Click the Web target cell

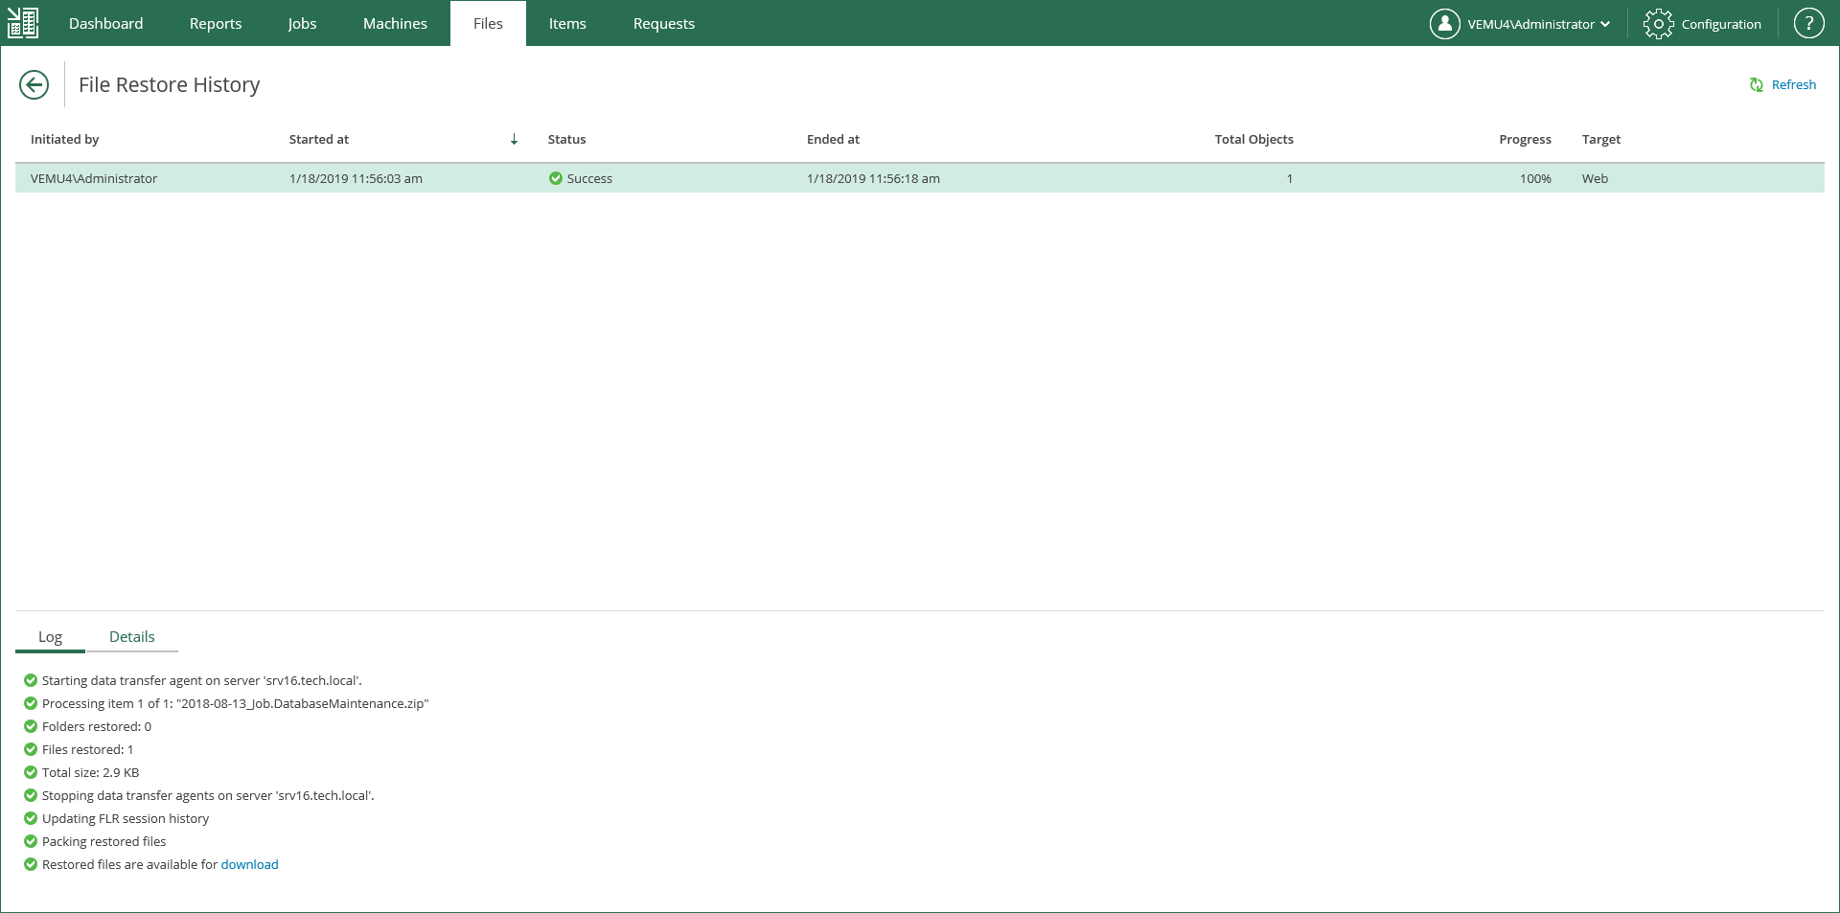point(1595,178)
